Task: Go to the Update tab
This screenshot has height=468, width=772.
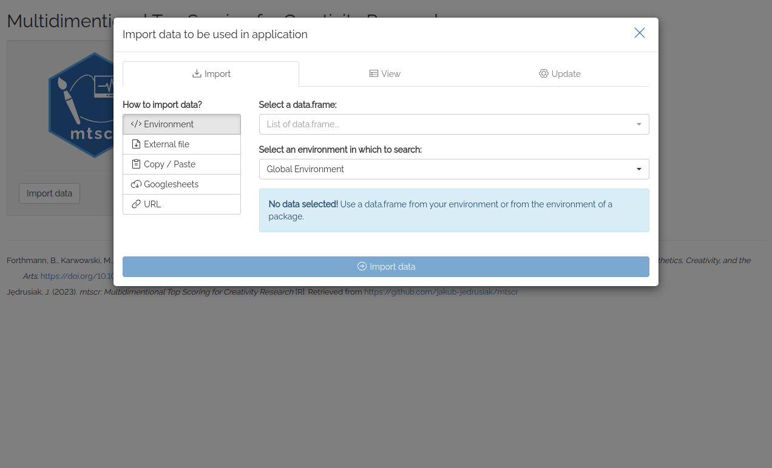Action: (560, 74)
